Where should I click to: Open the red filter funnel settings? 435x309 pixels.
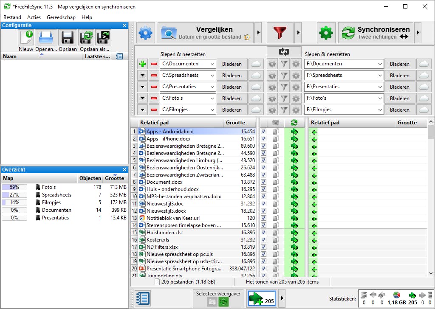(280, 33)
